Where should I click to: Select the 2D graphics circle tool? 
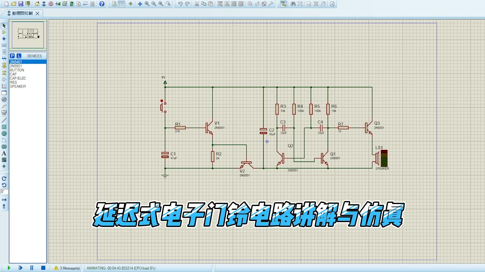[4, 133]
